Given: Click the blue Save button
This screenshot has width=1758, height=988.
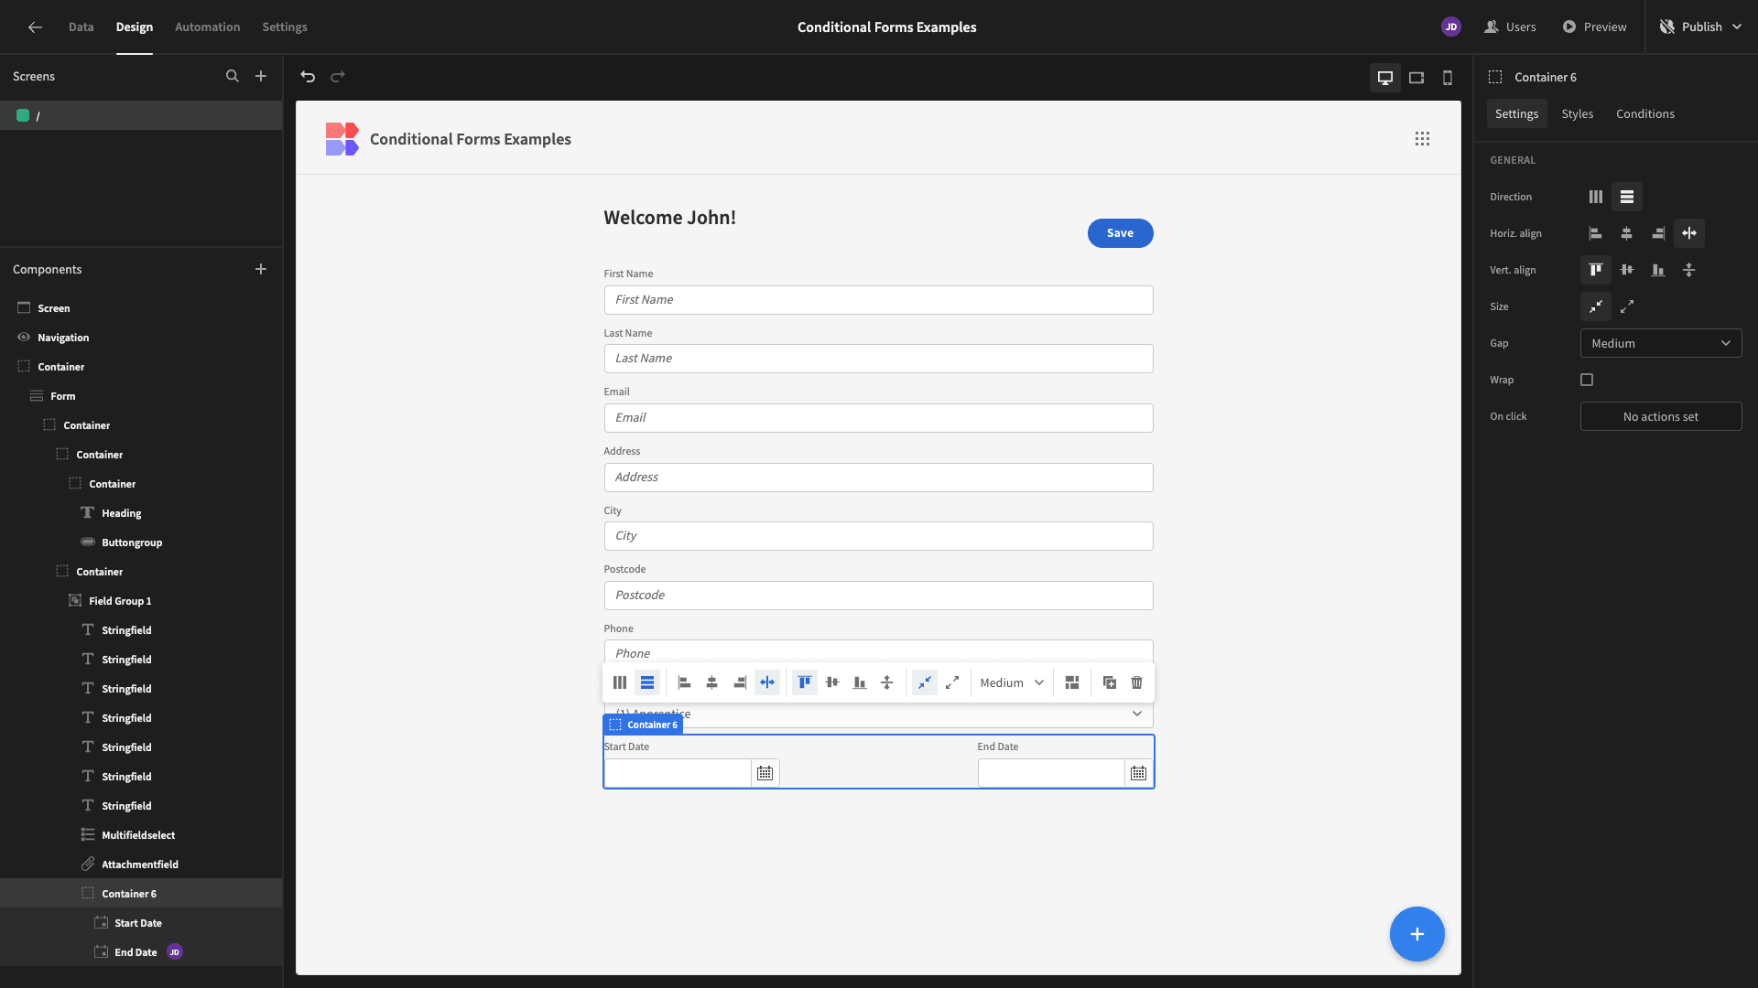Looking at the screenshot, I should [1120, 233].
